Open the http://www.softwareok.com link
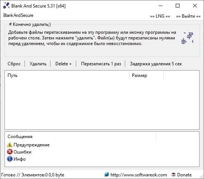The image size is (204, 179). click(x=138, y=175)
